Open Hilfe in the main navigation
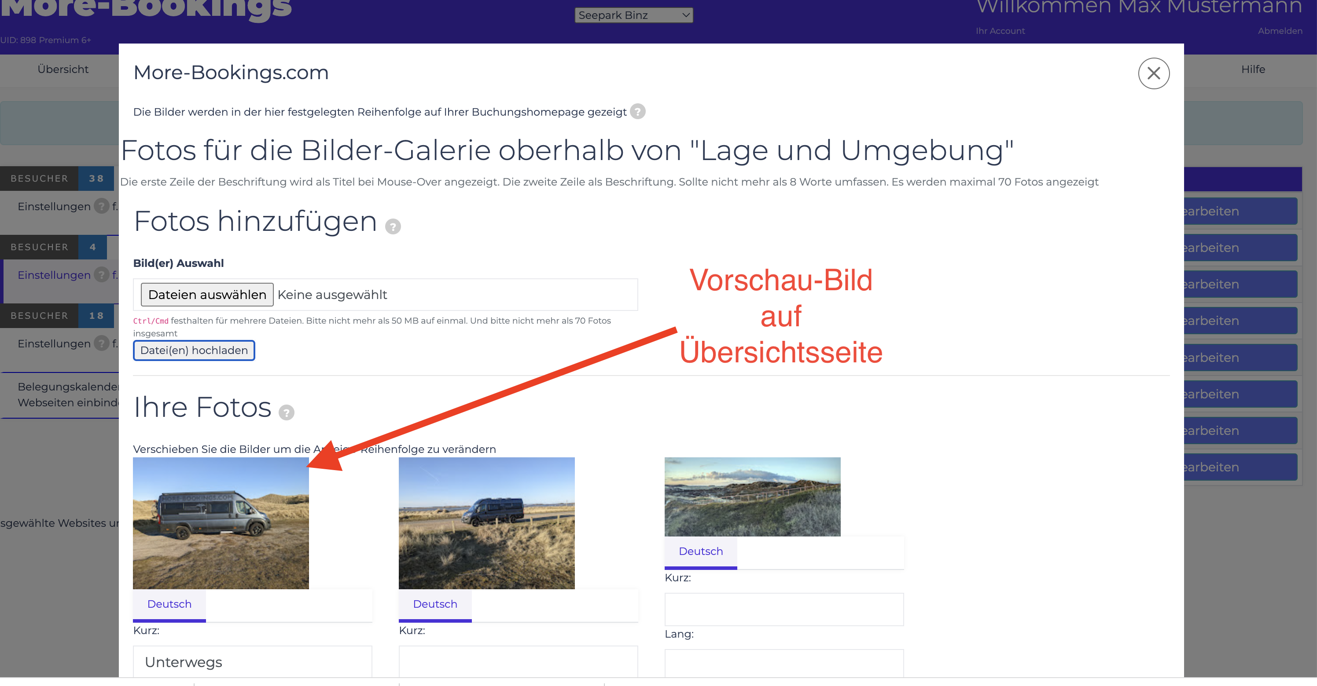The width and height of the screenshot is (1317, 686). pos(1253,69)
